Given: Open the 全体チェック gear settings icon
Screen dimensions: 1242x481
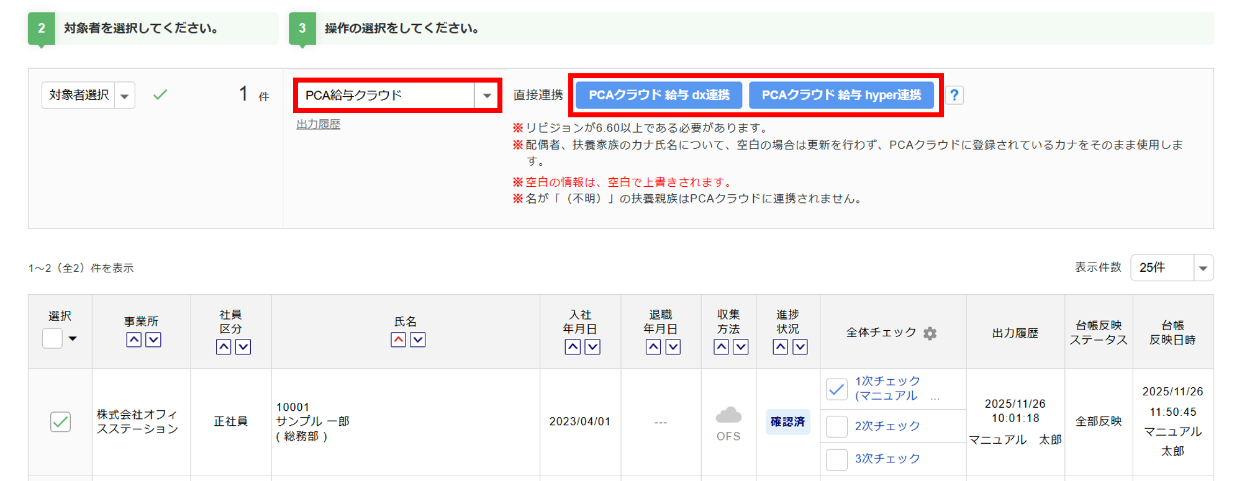Looking at the screenshot, I should [x=930, y=333].
